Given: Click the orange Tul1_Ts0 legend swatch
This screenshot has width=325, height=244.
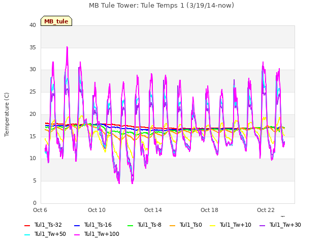Looking at the screenshot, I should coord(173,226).
